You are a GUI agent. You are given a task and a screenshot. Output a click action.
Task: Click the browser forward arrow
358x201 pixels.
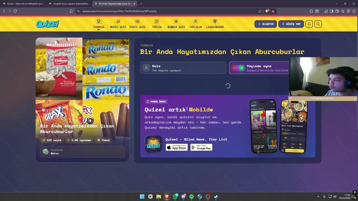10,11
